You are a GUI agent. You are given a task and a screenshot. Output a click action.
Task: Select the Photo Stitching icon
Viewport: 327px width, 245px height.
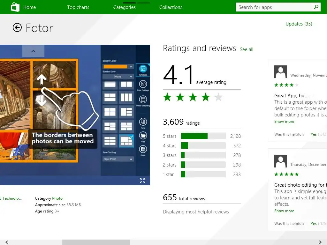point(143,101)
